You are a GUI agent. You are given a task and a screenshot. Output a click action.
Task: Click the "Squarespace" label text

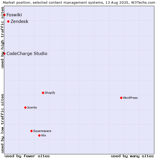42,131
